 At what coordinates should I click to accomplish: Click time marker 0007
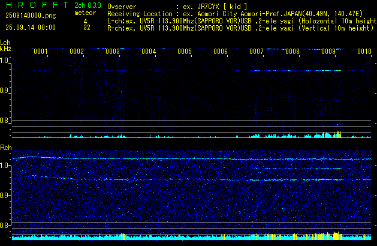point(257,52)
